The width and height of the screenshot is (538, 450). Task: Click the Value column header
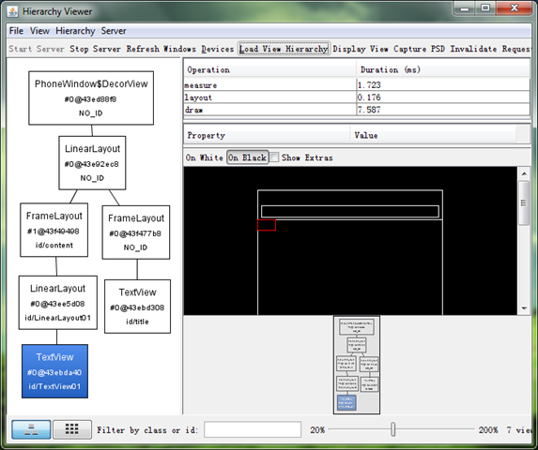pyautogui.click(x=433, y=136)
